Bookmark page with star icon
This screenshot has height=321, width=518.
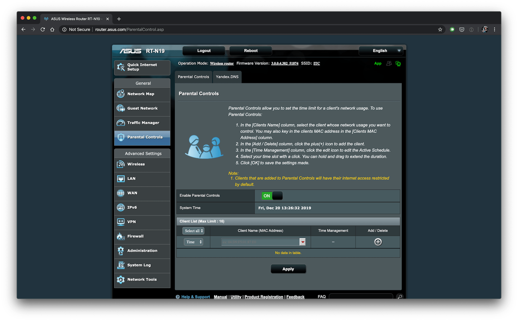click(440, 29)
